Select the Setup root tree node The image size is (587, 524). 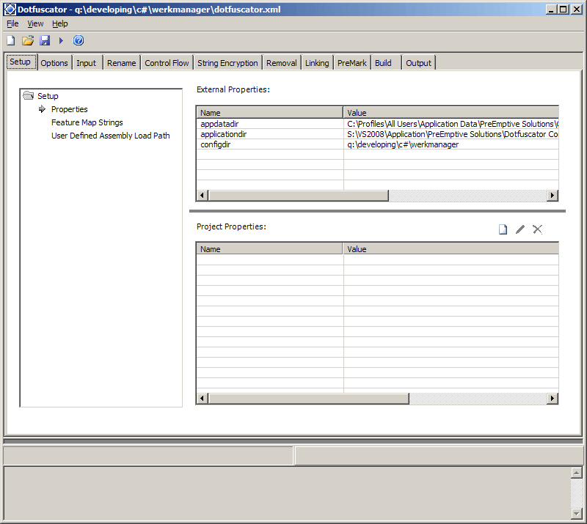(x=48, y=96)
